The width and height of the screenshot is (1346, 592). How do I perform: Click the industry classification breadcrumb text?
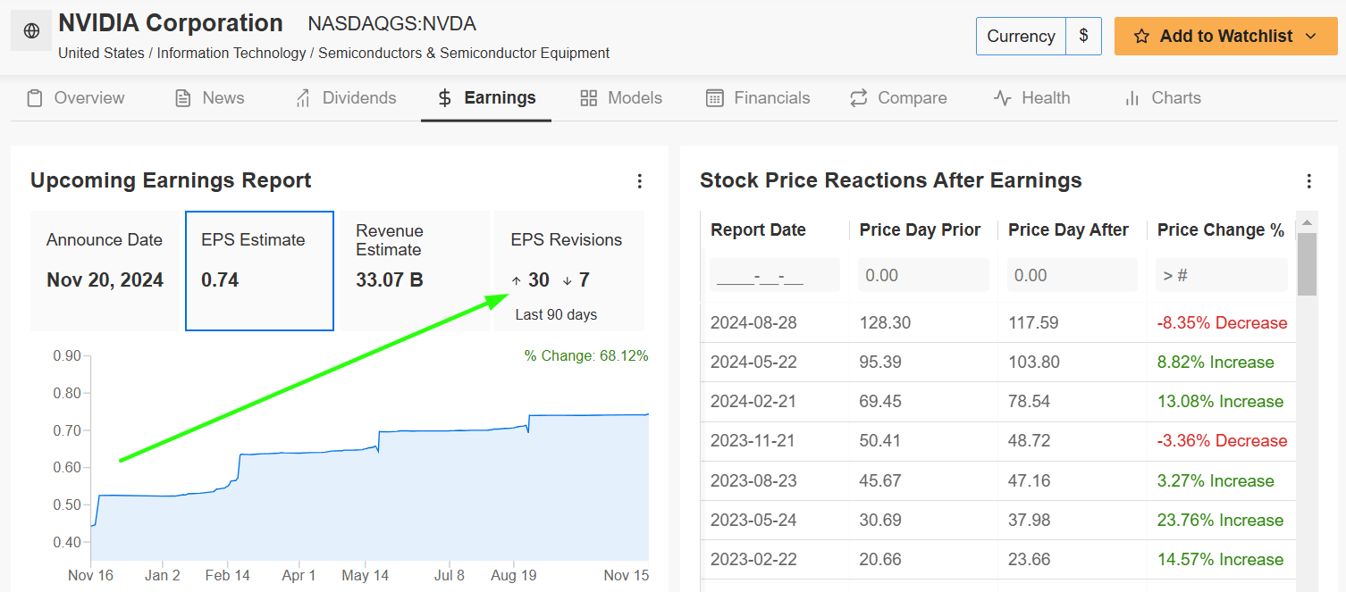[x=333, y=54]
